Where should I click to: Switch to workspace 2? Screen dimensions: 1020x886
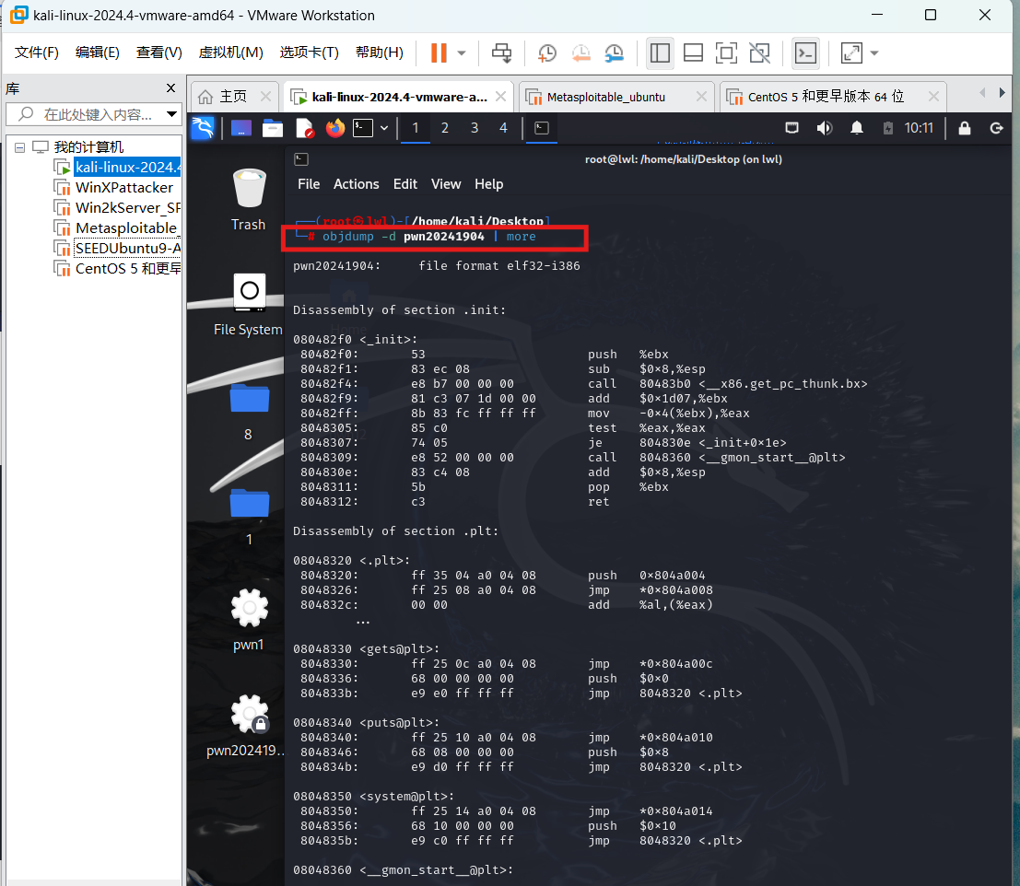(x=445, y=128)
